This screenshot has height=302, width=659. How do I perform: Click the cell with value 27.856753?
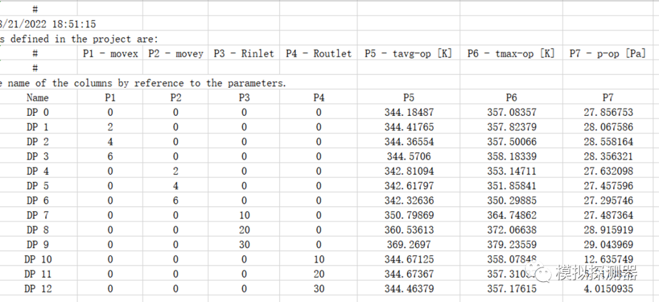click(x=608, y=112)
